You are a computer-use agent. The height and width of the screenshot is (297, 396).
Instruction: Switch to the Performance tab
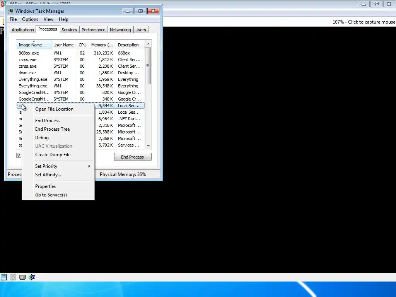pyautogui.click(x=93, y=30)
